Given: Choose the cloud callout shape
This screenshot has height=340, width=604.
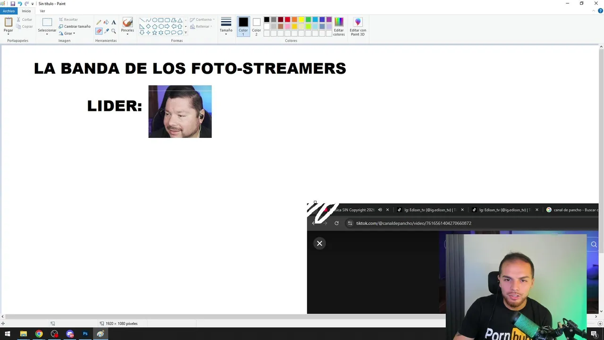Looking at the screenshot, I should [x=180, y=33].
